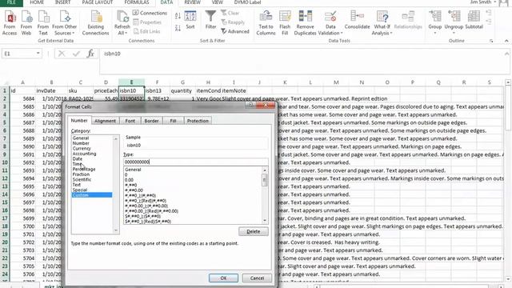Click the Format Cells help button
This screenshot has height=288, width=512.
(x=250, y=105)
